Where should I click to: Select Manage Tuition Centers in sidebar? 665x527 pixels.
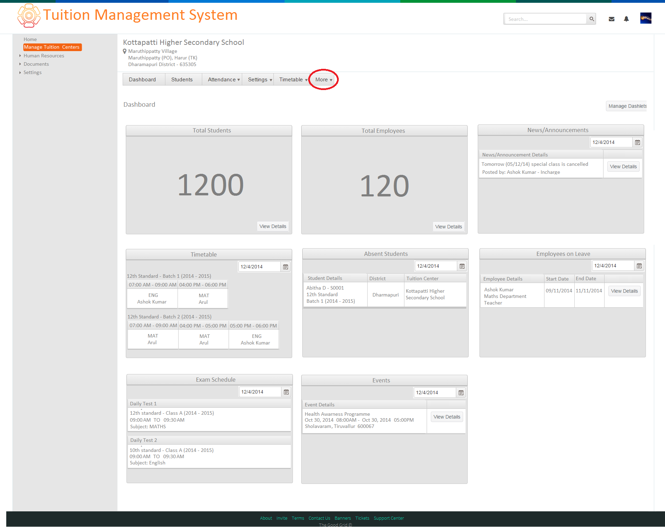click(52, 47)
